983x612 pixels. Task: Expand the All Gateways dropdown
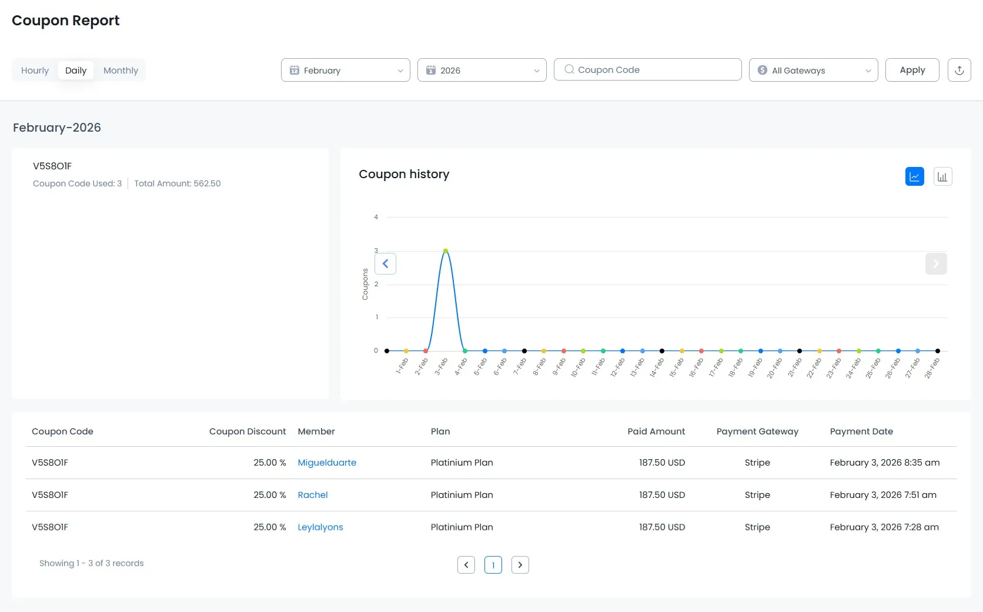point(813,71)
